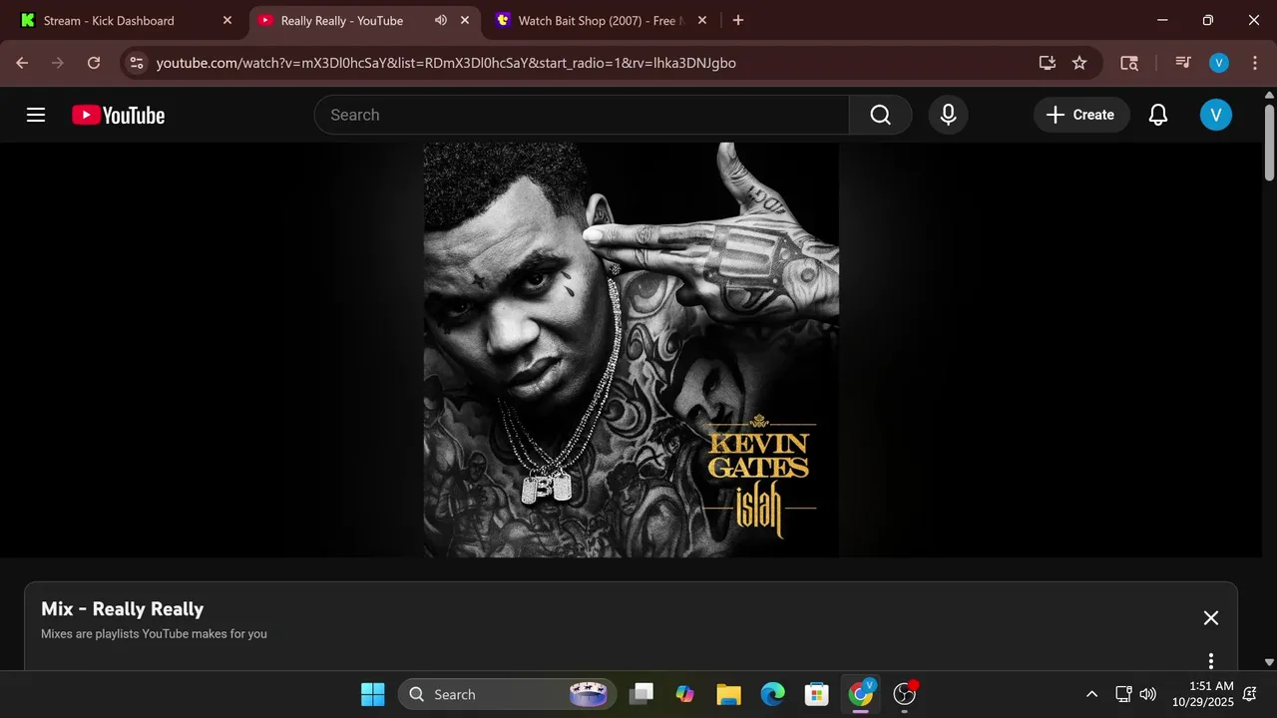Click the Windows taskbar Search box

coord(507,694)
